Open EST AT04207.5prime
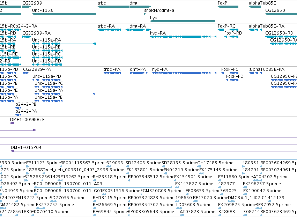The image size is (297, 217). point(271,177)
